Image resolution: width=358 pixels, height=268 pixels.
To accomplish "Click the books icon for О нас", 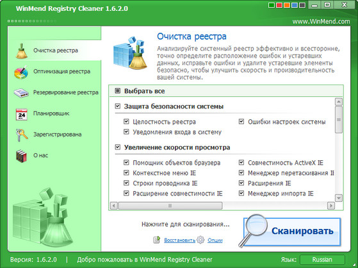I will [x=22, y=156].
